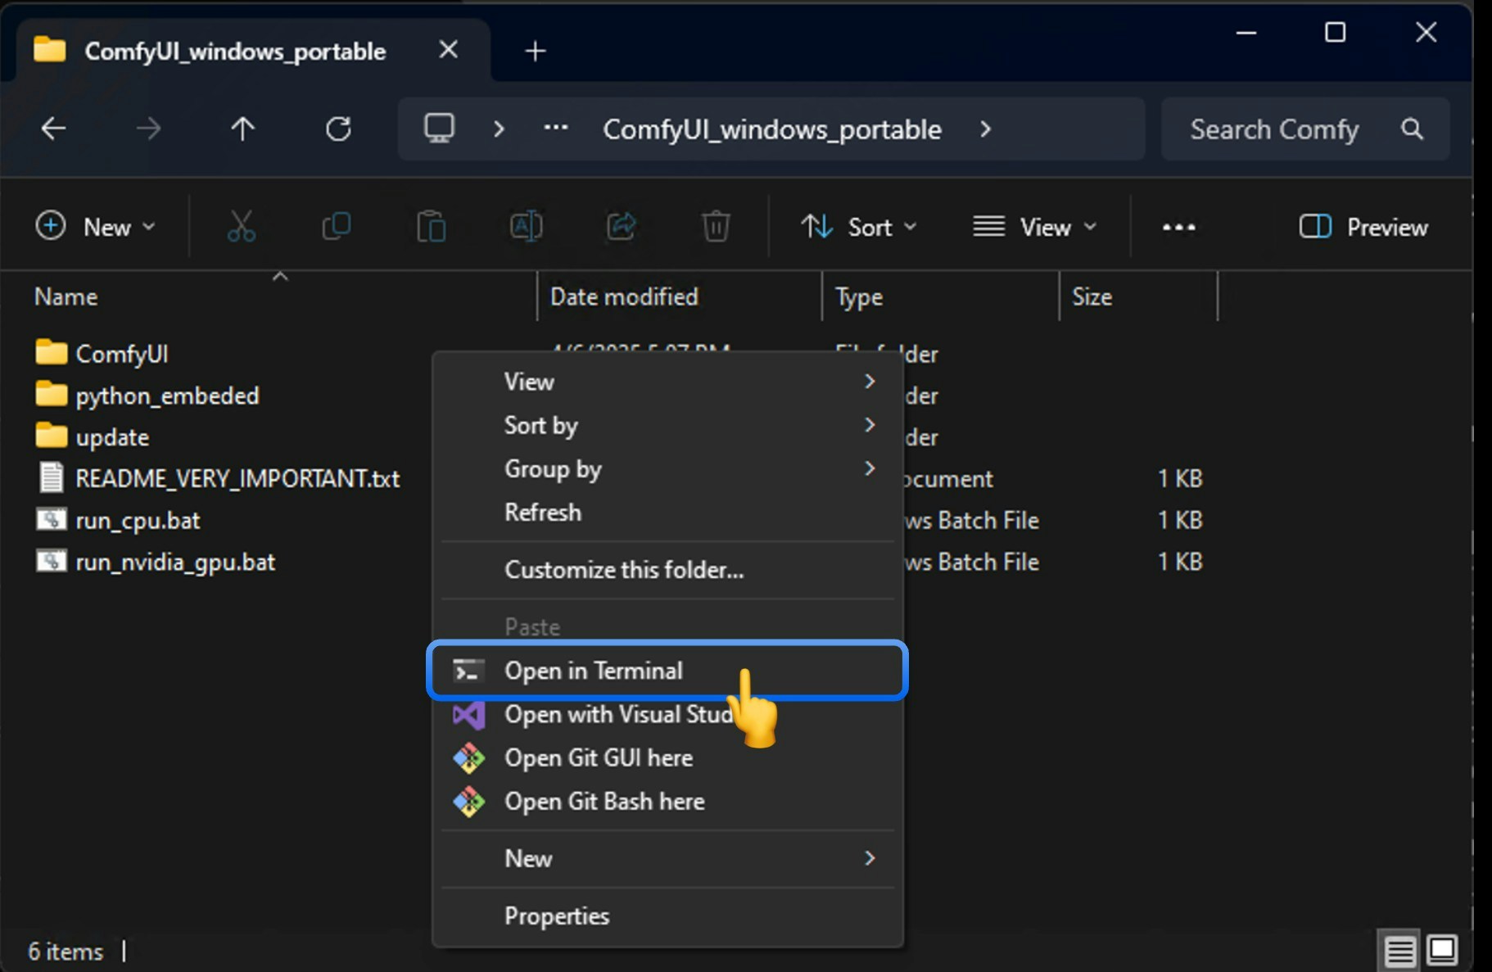Toggle the Preview pane

coord(1363,227)
